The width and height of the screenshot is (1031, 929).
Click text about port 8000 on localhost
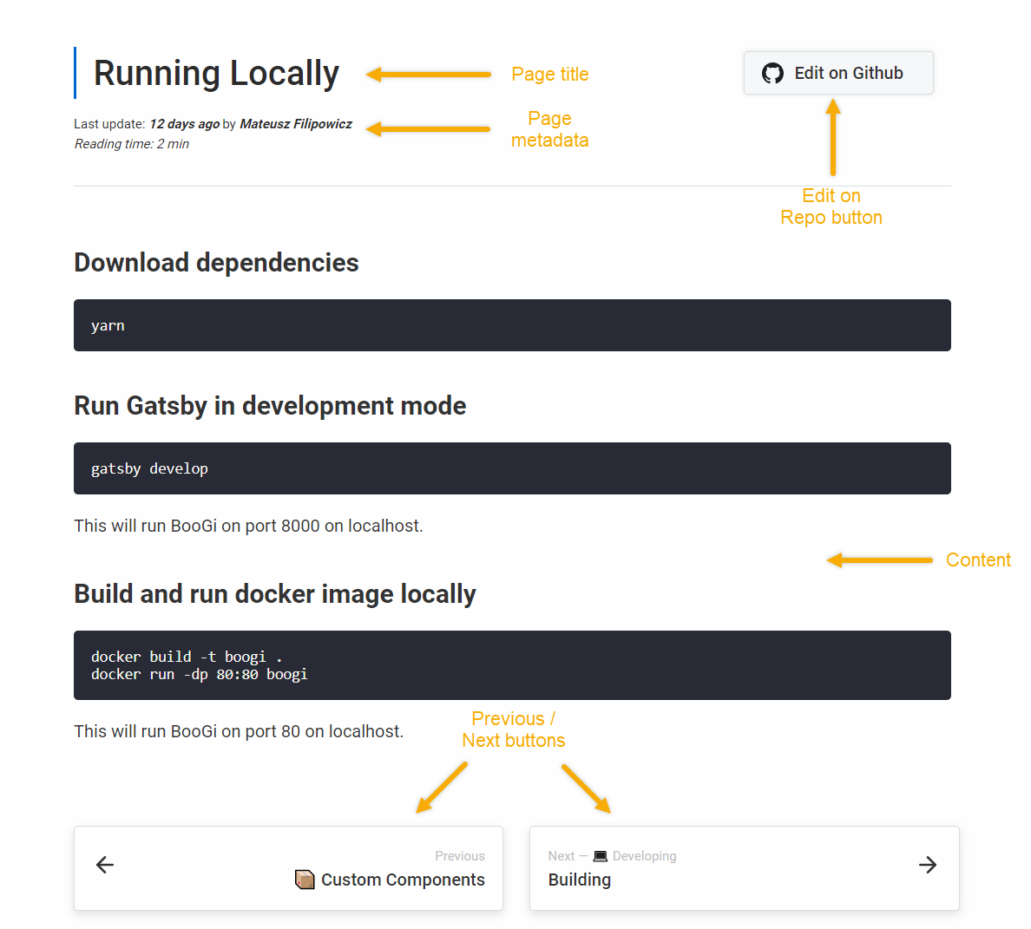pos(248,527)
